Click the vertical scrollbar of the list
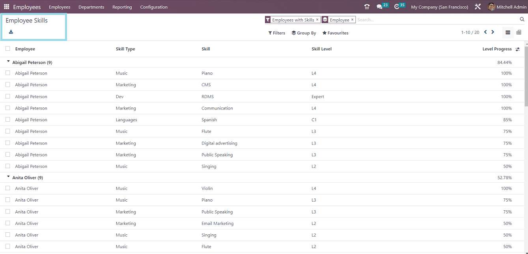 [x=526, y=77]
